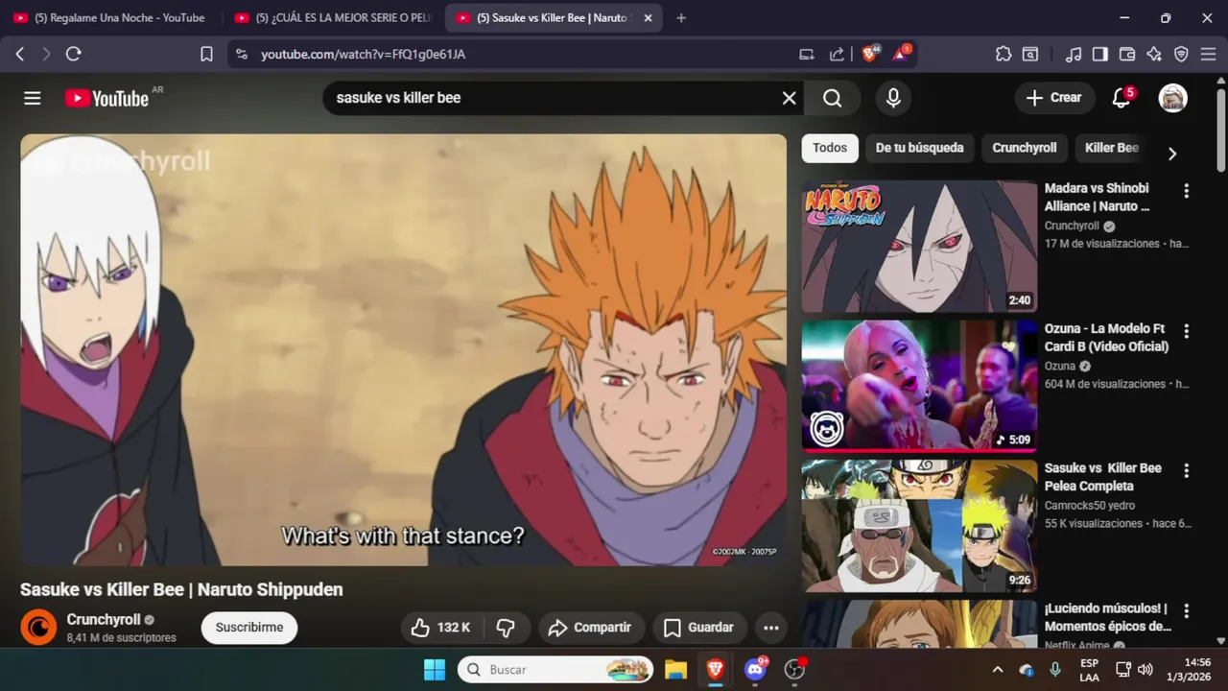Open options for ¡Luciendo músculos! video
The height and width of the screenshot is (691, 1228).
coord(1186,611)
